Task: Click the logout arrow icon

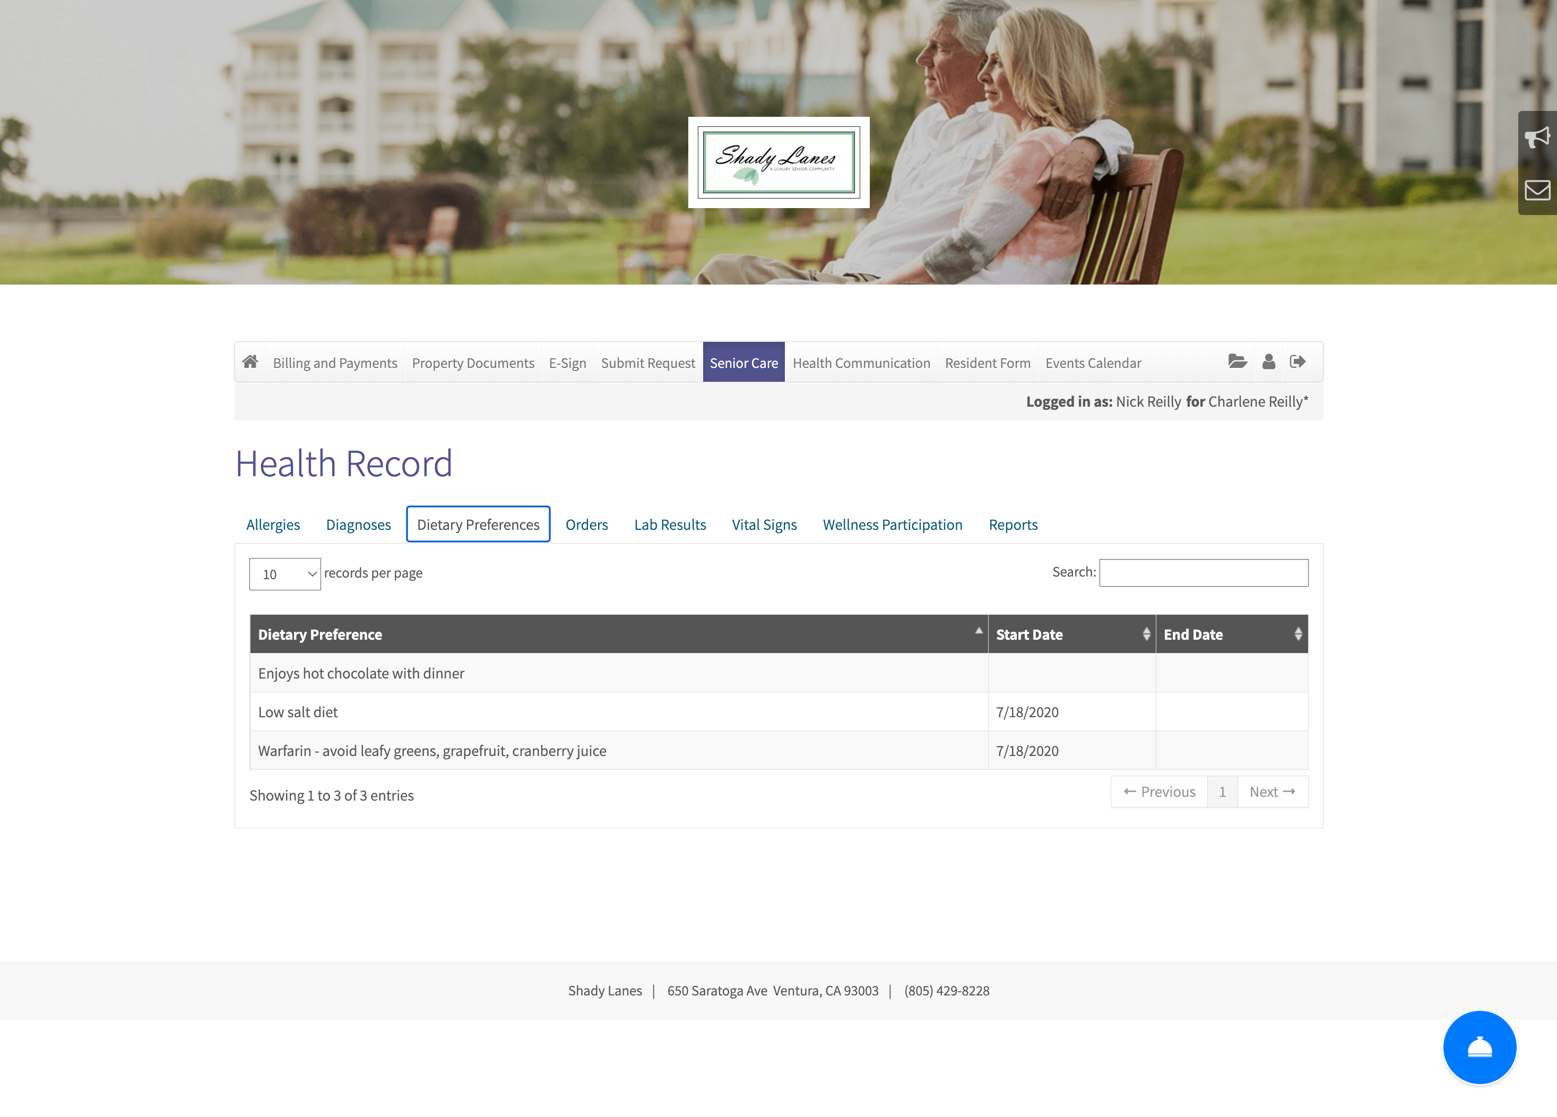Action: pos(1299,362)
